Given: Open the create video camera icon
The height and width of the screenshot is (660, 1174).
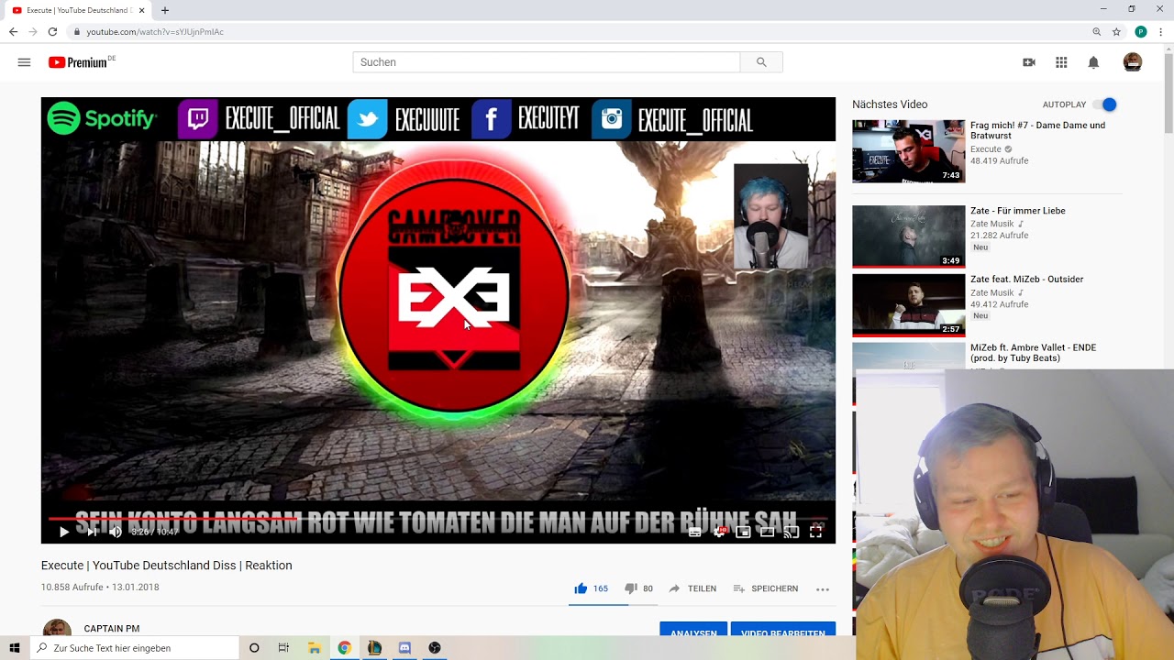Looking at the screenshot, I should [1029, 62].
